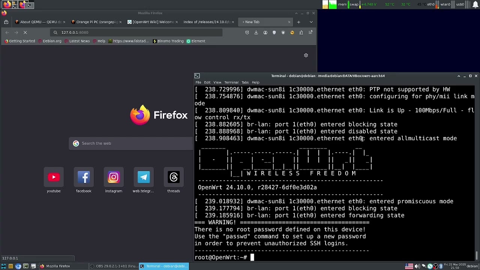Open the orange extension icon in toolbar

pyautogui.click(x=292, y=33)
